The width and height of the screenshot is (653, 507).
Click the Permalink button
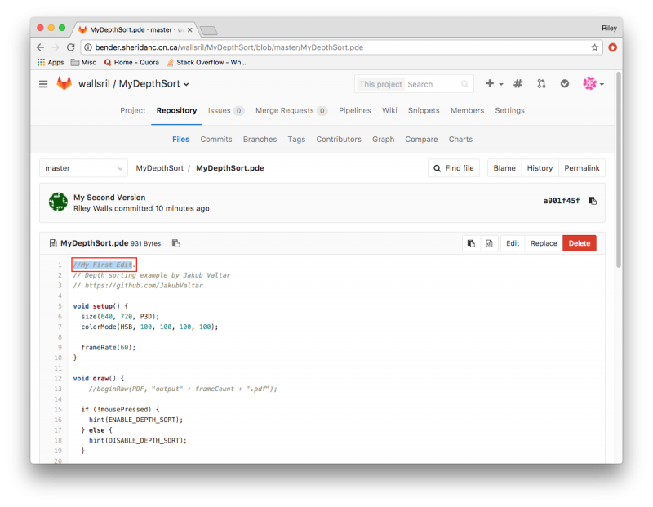pos(582,168)
